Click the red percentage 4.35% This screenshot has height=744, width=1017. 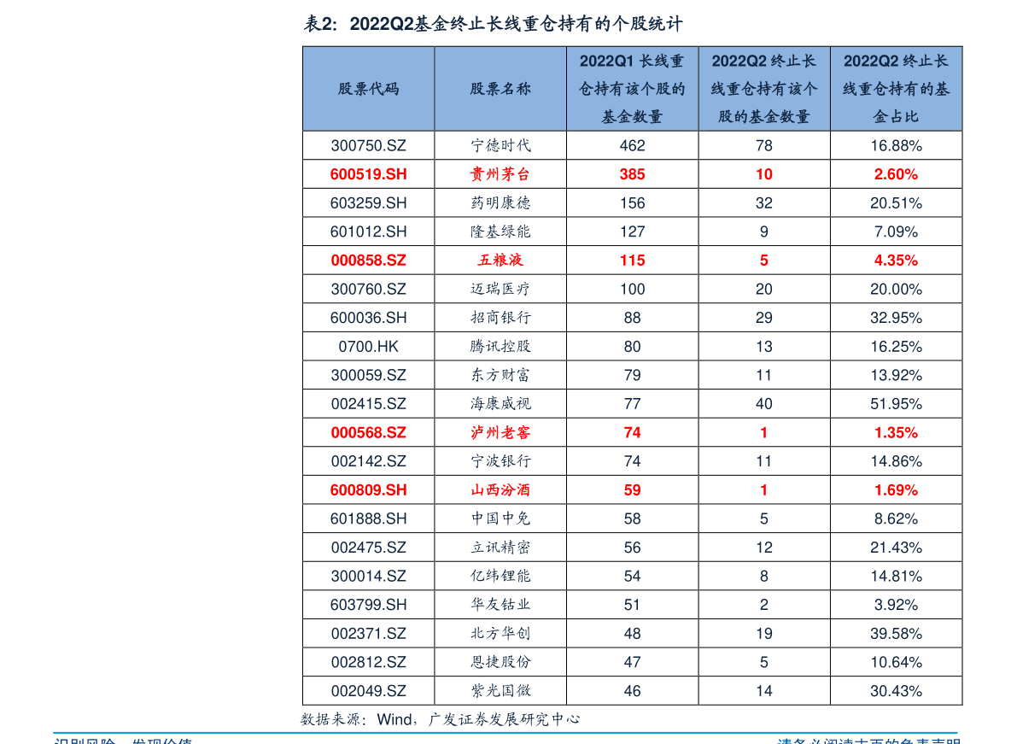897,261
